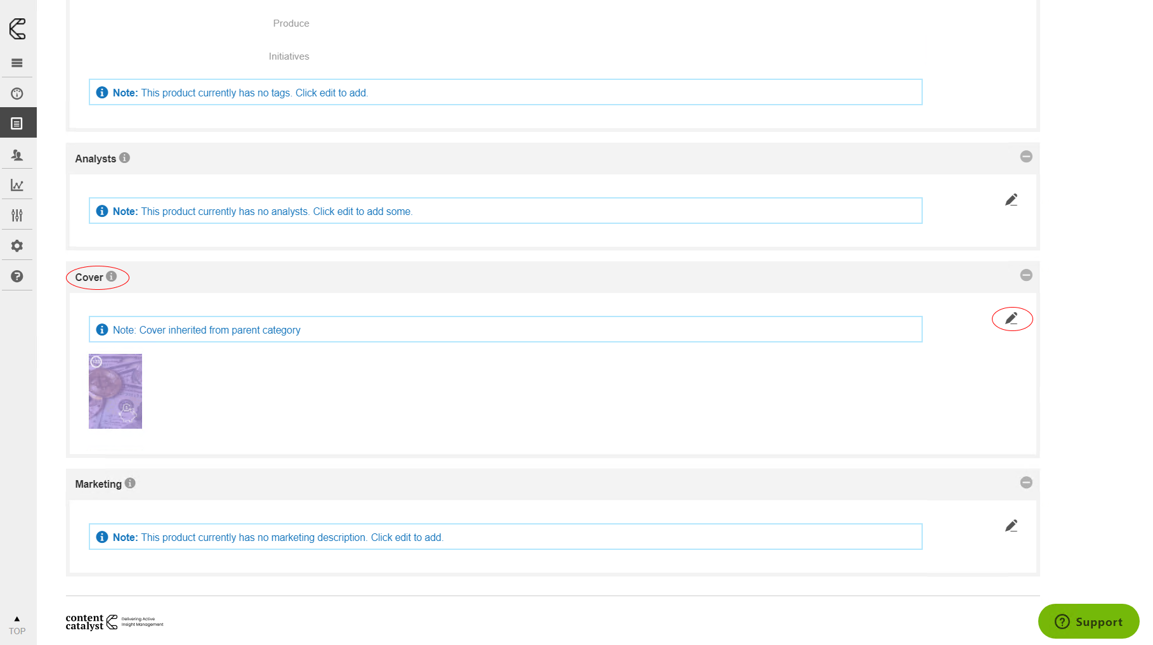
Task: Open the hamburger menu in sidebar
Action: [17, 63]
